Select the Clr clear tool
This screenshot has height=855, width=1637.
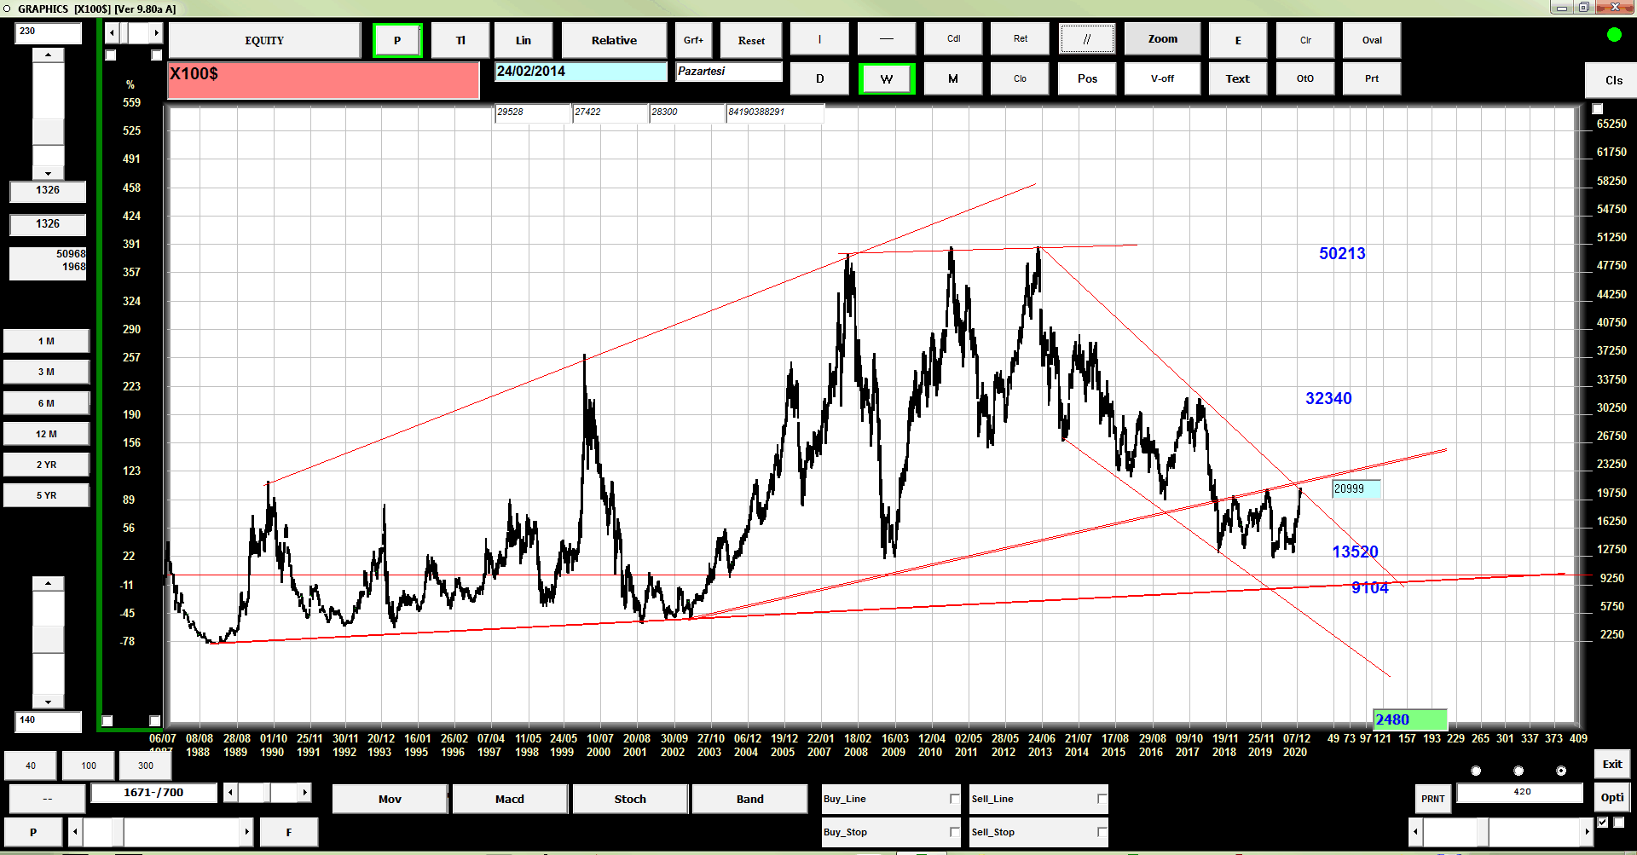pyautogui.click(x=1304, y=40)
